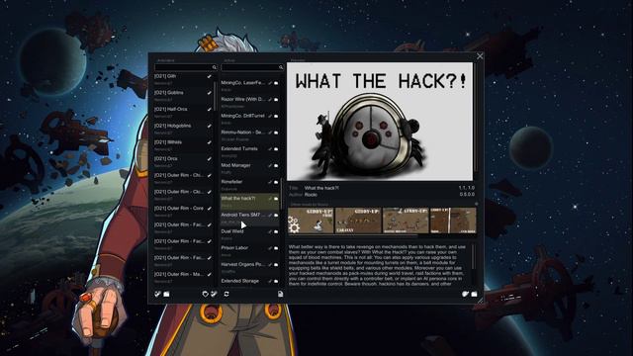Select the Dual Wield mod name
633x356 pixels.
click(232, 231)
